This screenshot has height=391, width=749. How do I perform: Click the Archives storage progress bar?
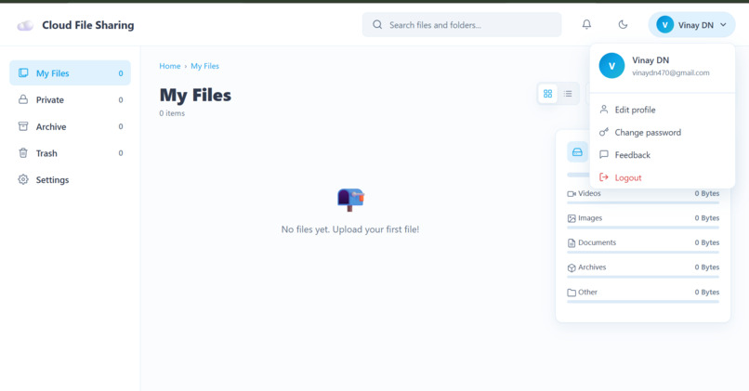[643, 277]
